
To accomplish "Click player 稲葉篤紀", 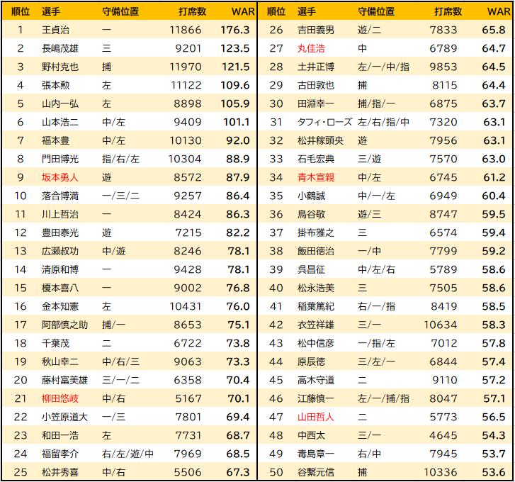I will [x=316, y=306].
